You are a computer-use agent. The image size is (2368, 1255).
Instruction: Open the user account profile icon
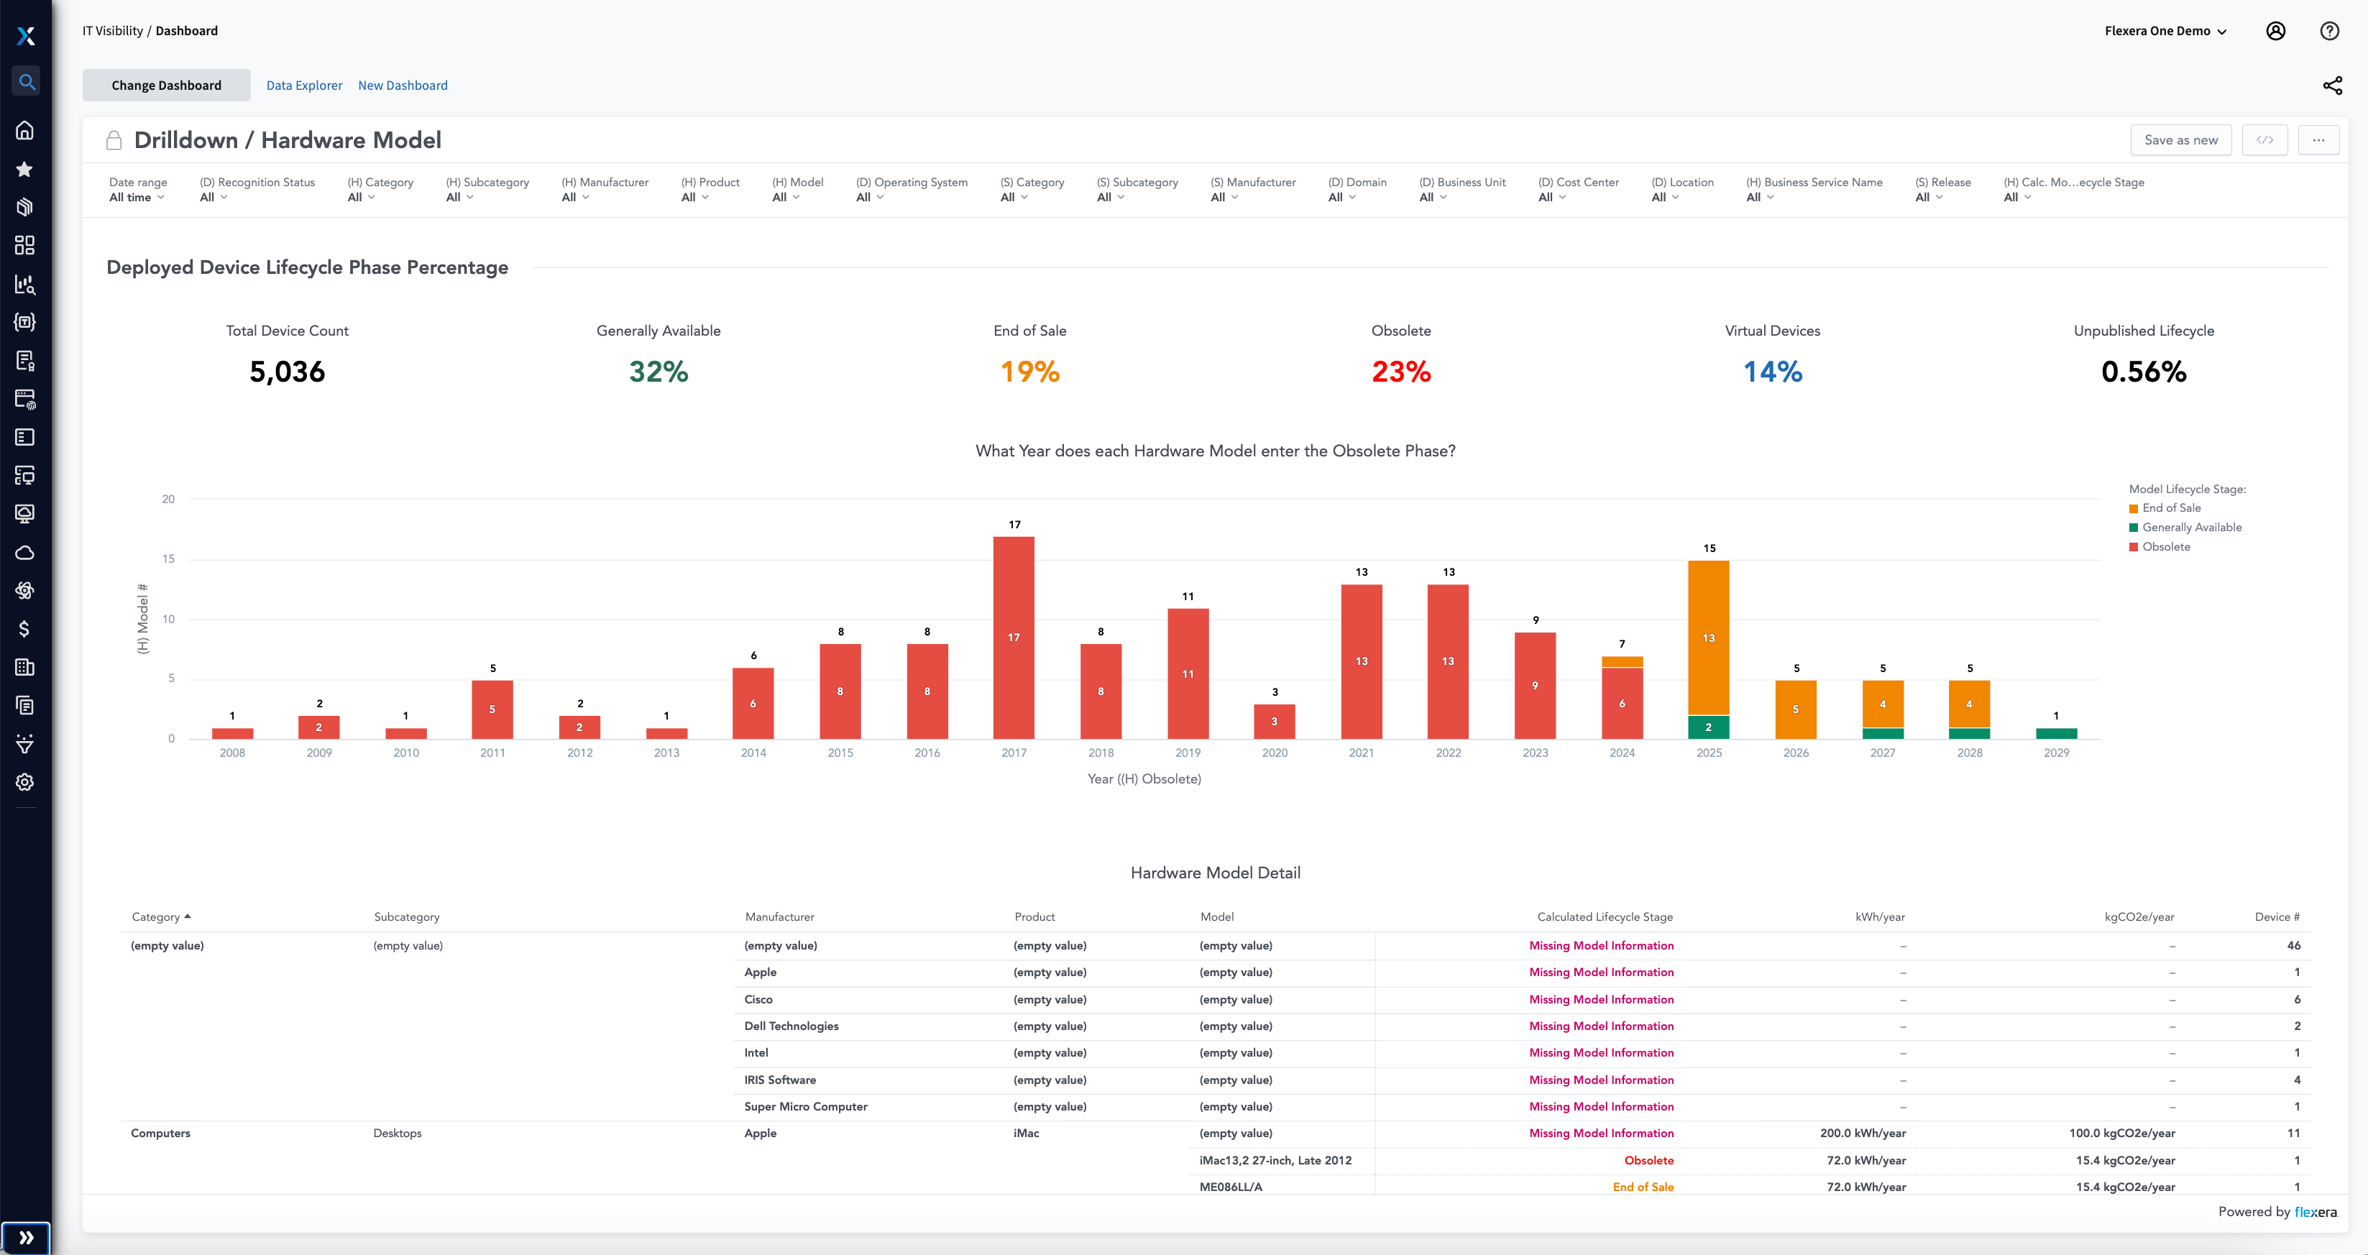coord(2275,31)
